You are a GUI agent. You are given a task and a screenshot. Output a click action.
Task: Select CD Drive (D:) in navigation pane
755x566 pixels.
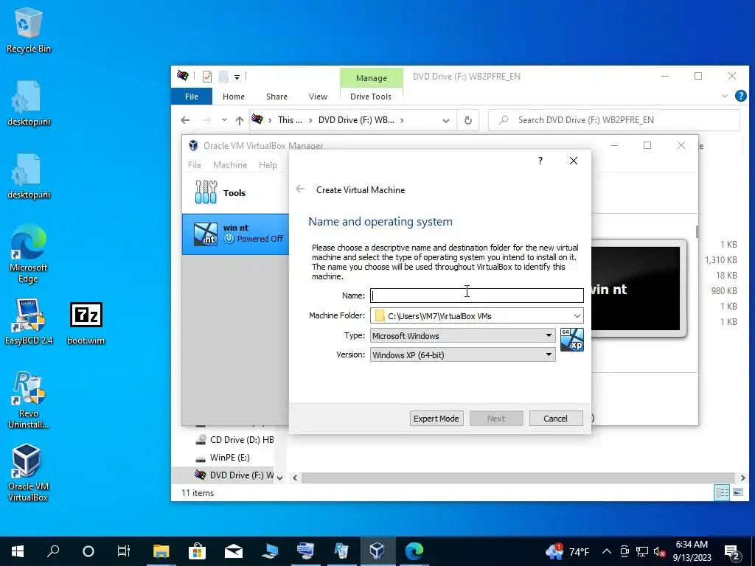(235, 439)
